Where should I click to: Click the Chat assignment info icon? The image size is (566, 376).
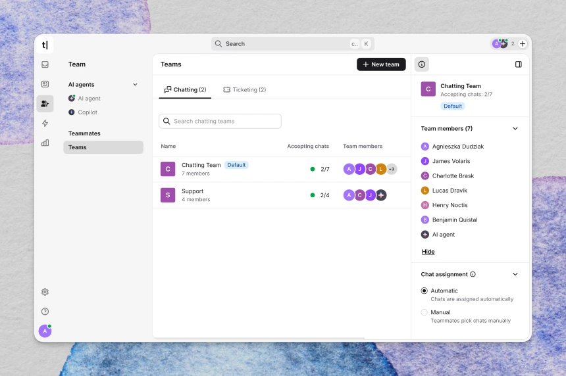[473, 274]
